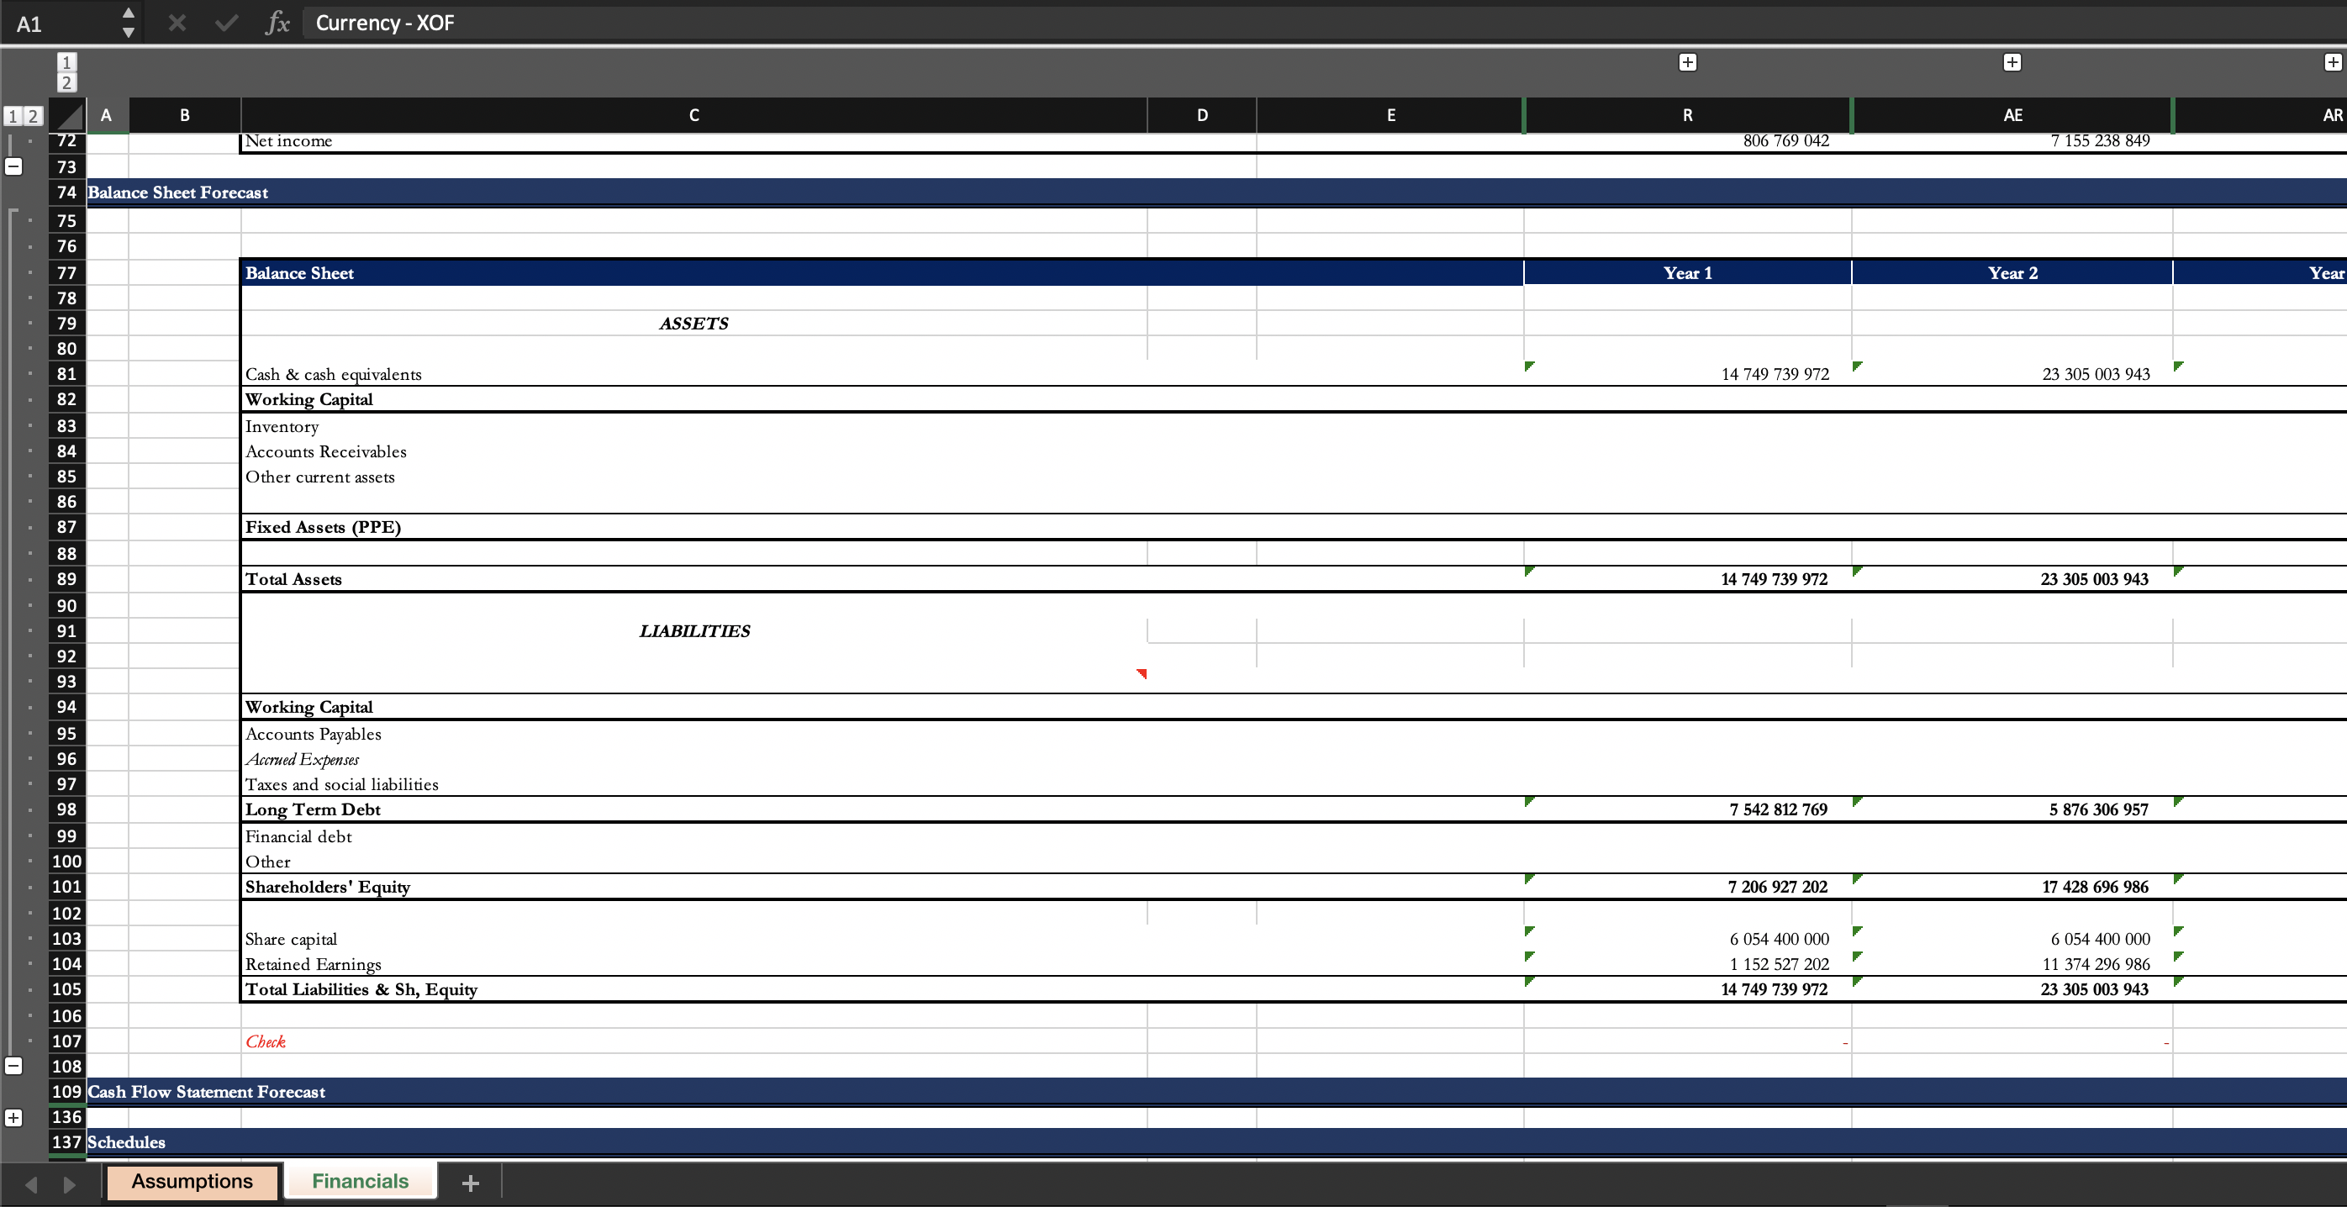Click column outline level 1 button
Screen dimensions: 2347x1207
pyautogui.click(x=66, y=62)
